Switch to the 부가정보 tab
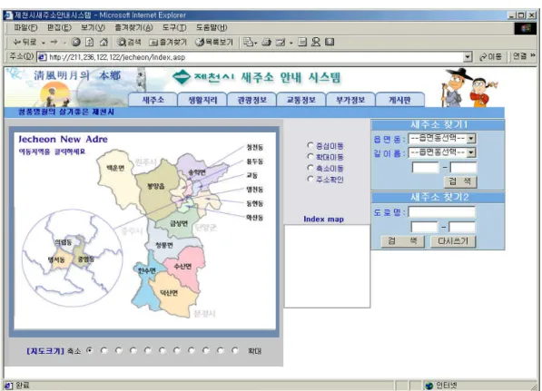This screenshot has width=542, height=391. (x=350, y=100)
